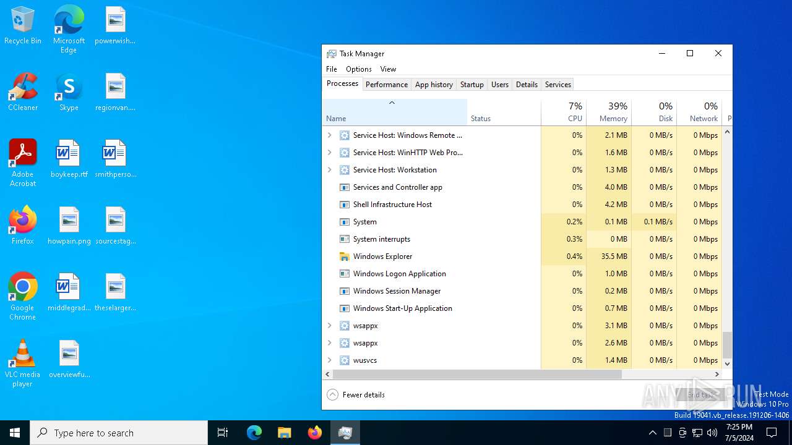Select Shell Infrastructure Host process

(x=522, y=205)
